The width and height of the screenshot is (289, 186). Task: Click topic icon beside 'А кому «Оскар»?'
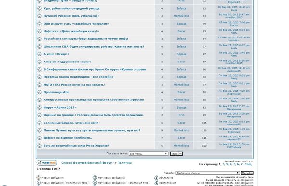(x=39, y=54)
